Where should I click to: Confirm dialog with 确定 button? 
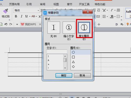click(x=64, y=76)
